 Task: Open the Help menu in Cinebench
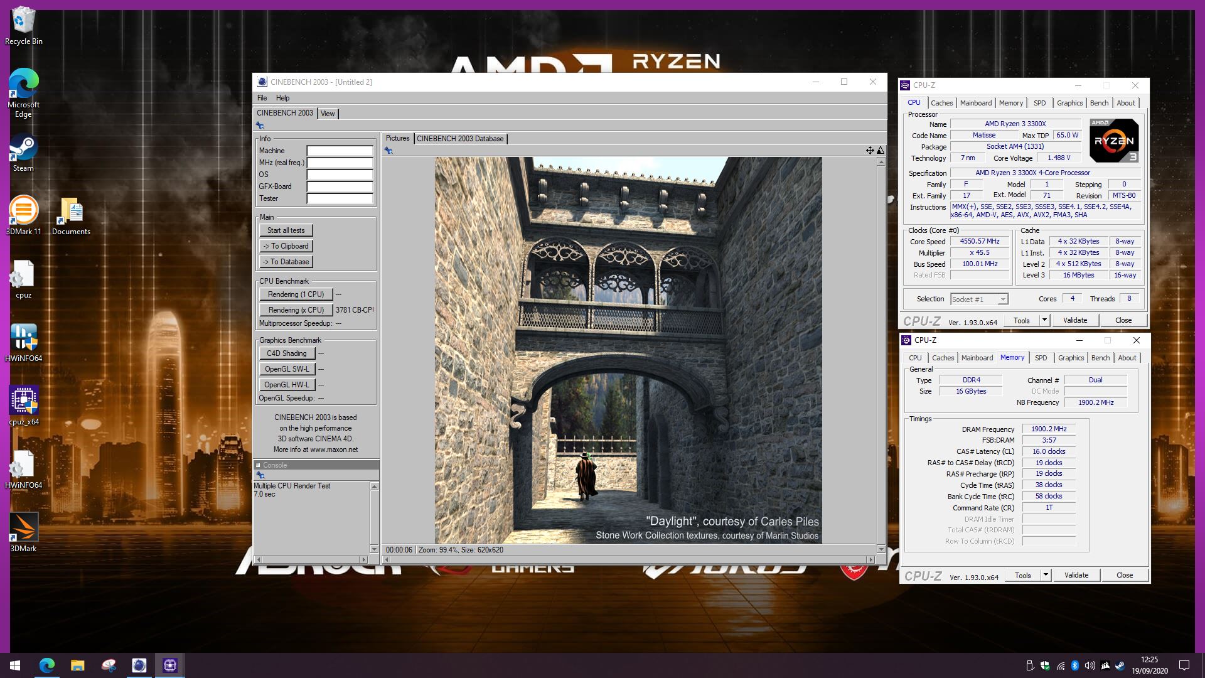[x=282, y=98]
